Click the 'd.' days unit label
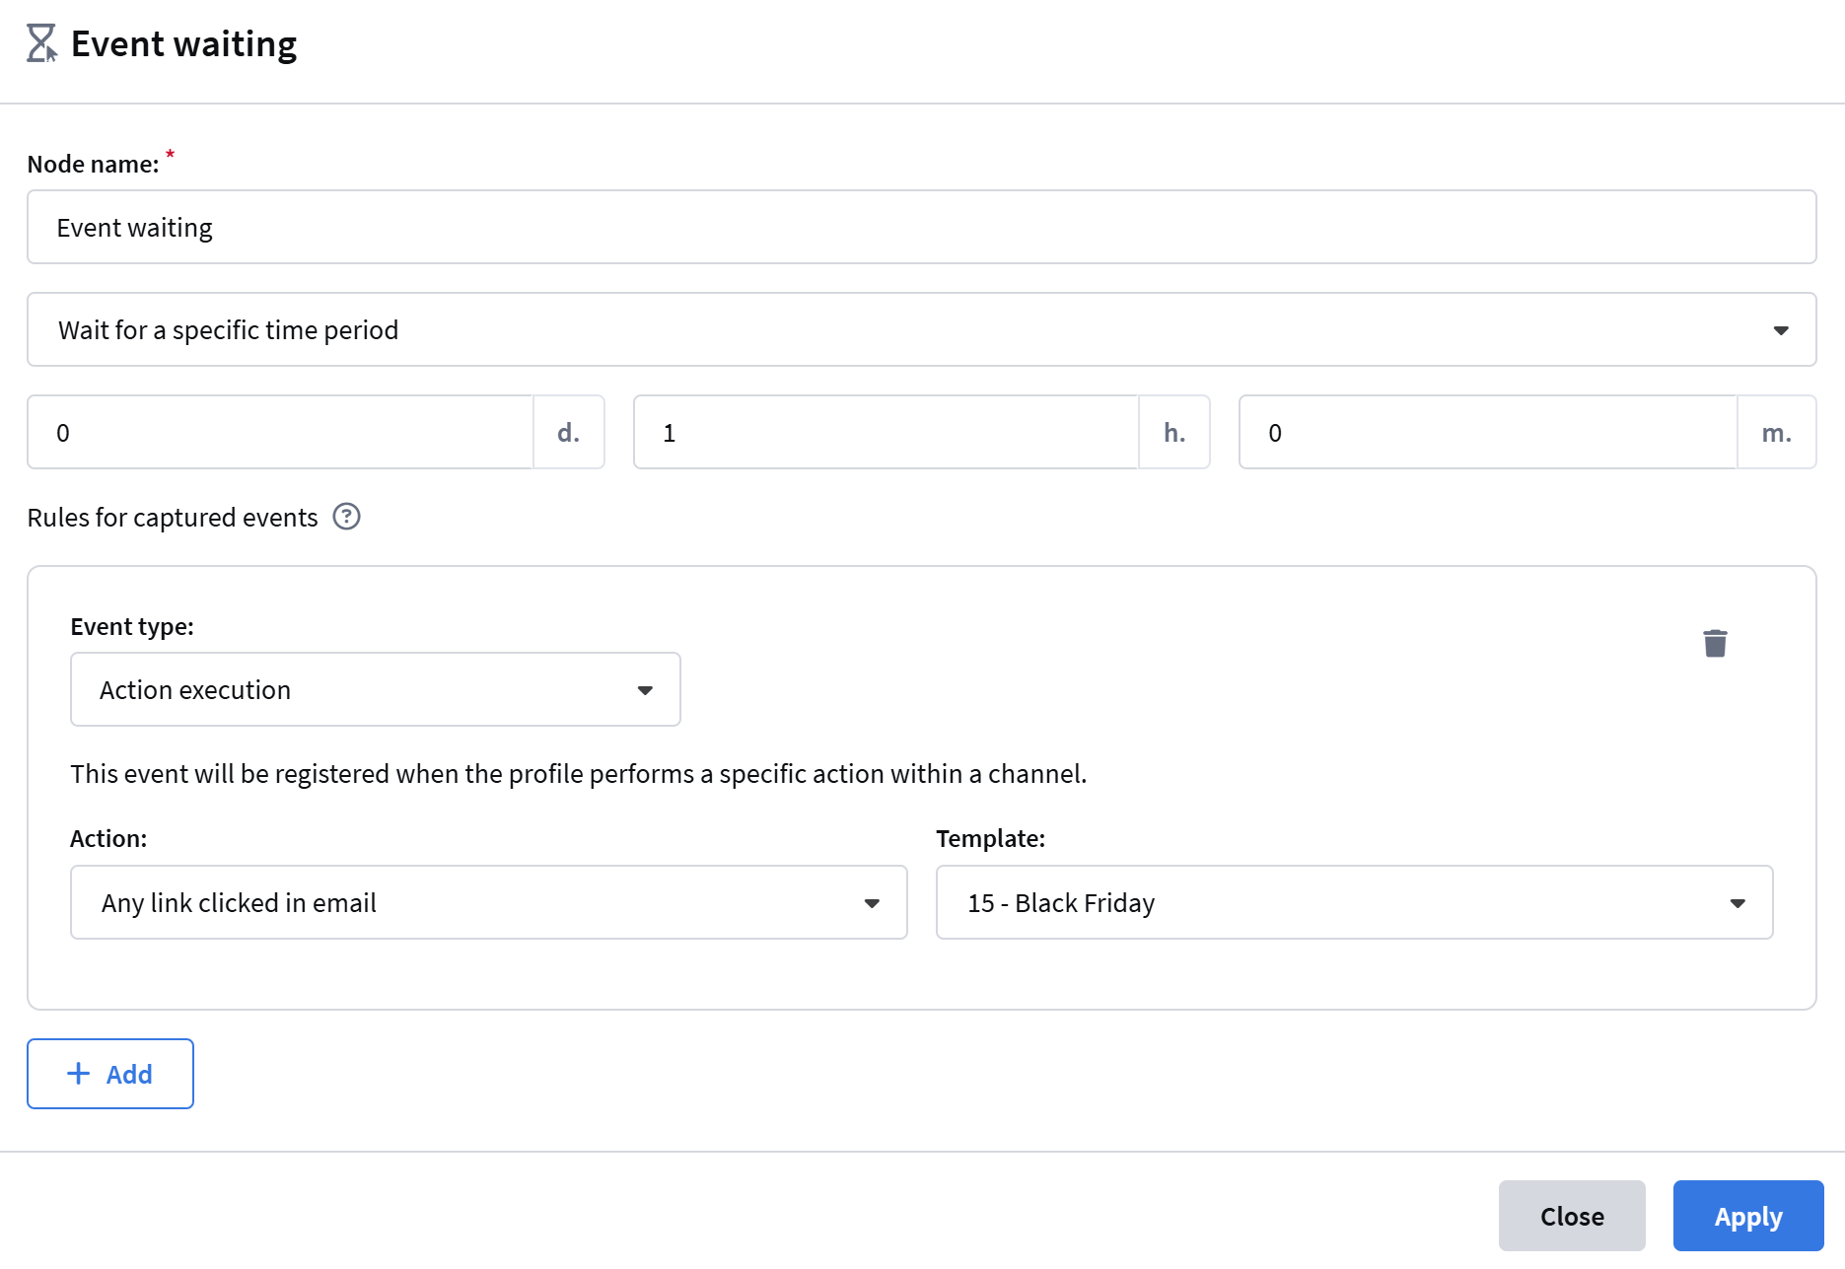This screenshot has height=1269, width=1845. tap(568, 432)
